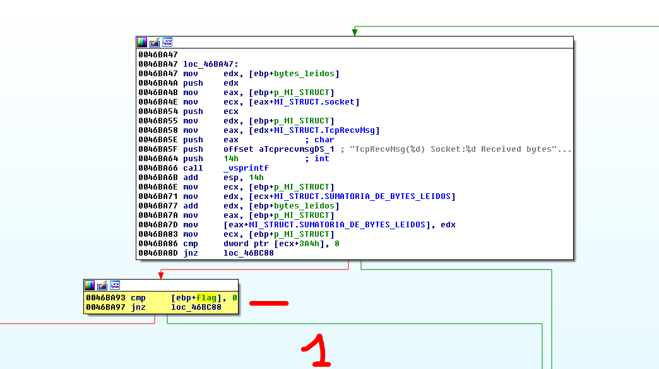The width and height of the screenshot is (659, 369).
Task: Click the green arrowhead above the large block
Action: point(355,32)
